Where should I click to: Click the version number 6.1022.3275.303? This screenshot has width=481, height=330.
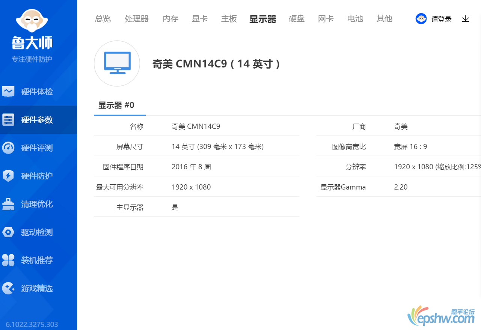pyautogui.click(x=32, y=324)
